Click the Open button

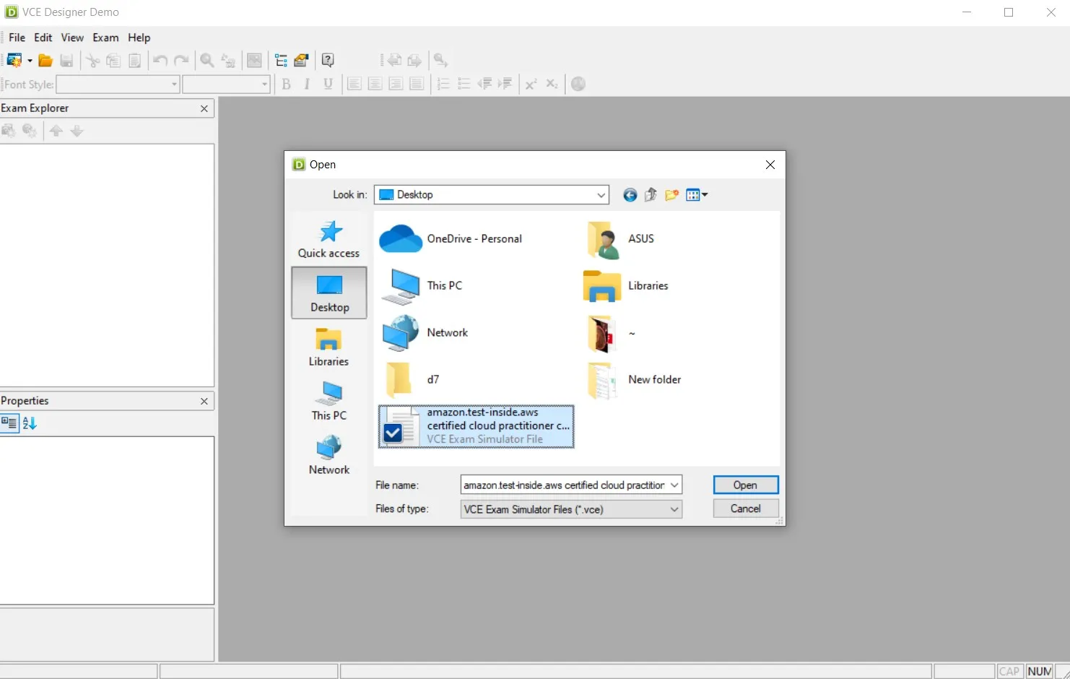tap(745, 484)
